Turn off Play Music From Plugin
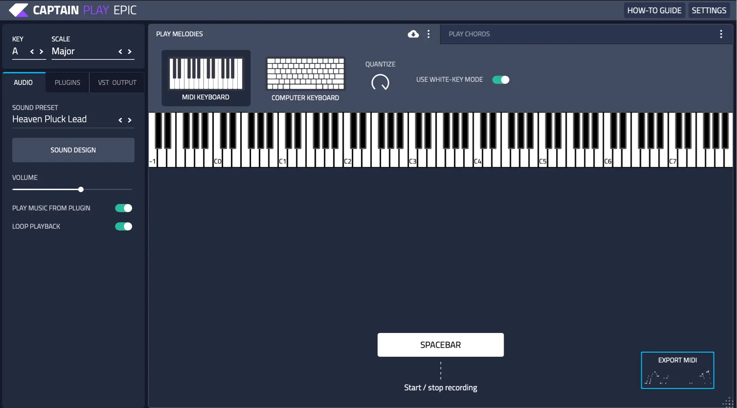This screenshot has height=408, width=737. (x=124, y=208)
